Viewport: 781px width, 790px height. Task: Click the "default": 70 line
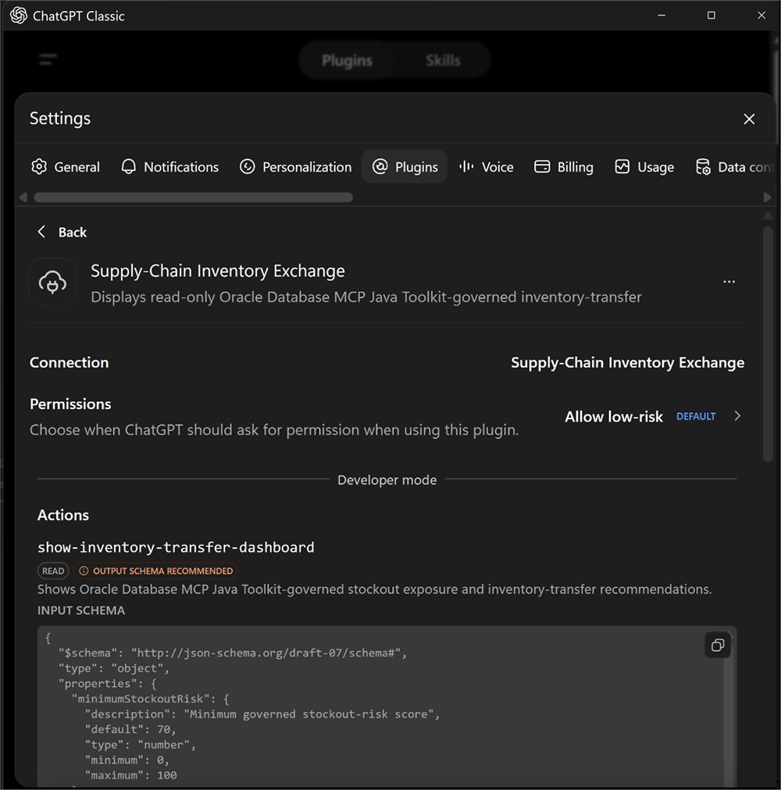click(130, 730)
